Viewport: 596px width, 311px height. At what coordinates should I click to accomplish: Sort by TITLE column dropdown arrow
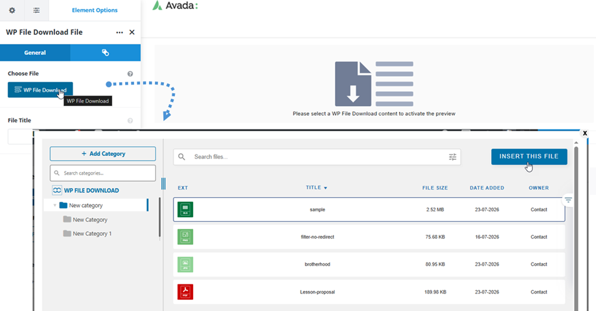(x=325, y=188)
